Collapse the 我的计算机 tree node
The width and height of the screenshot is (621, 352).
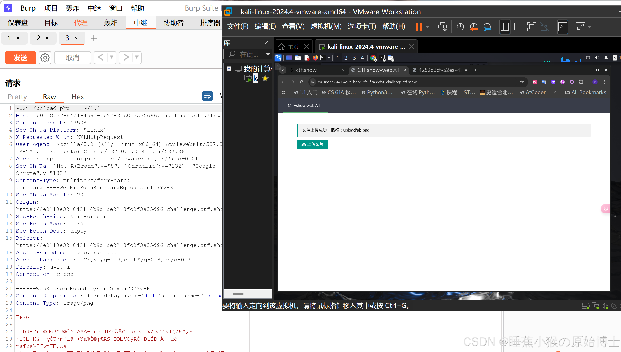click(229, 69)
